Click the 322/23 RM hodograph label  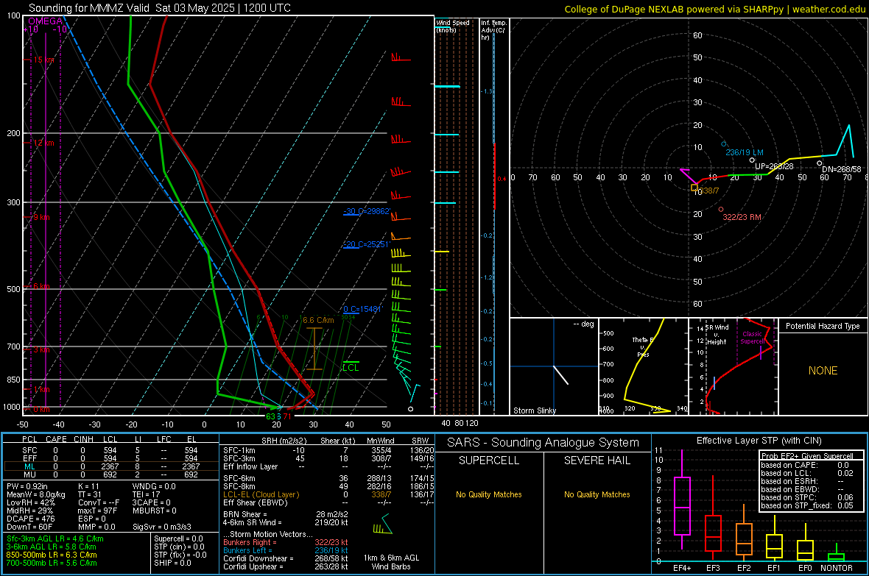[x=742, y=217]
